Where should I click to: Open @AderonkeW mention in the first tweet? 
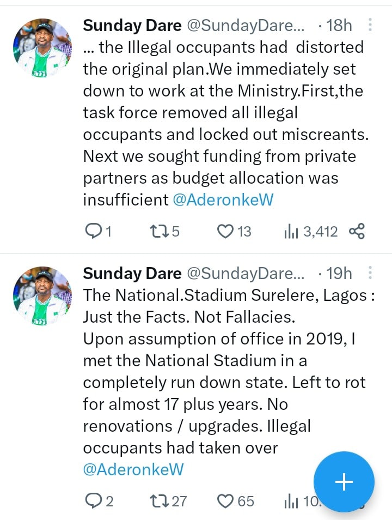223,200
